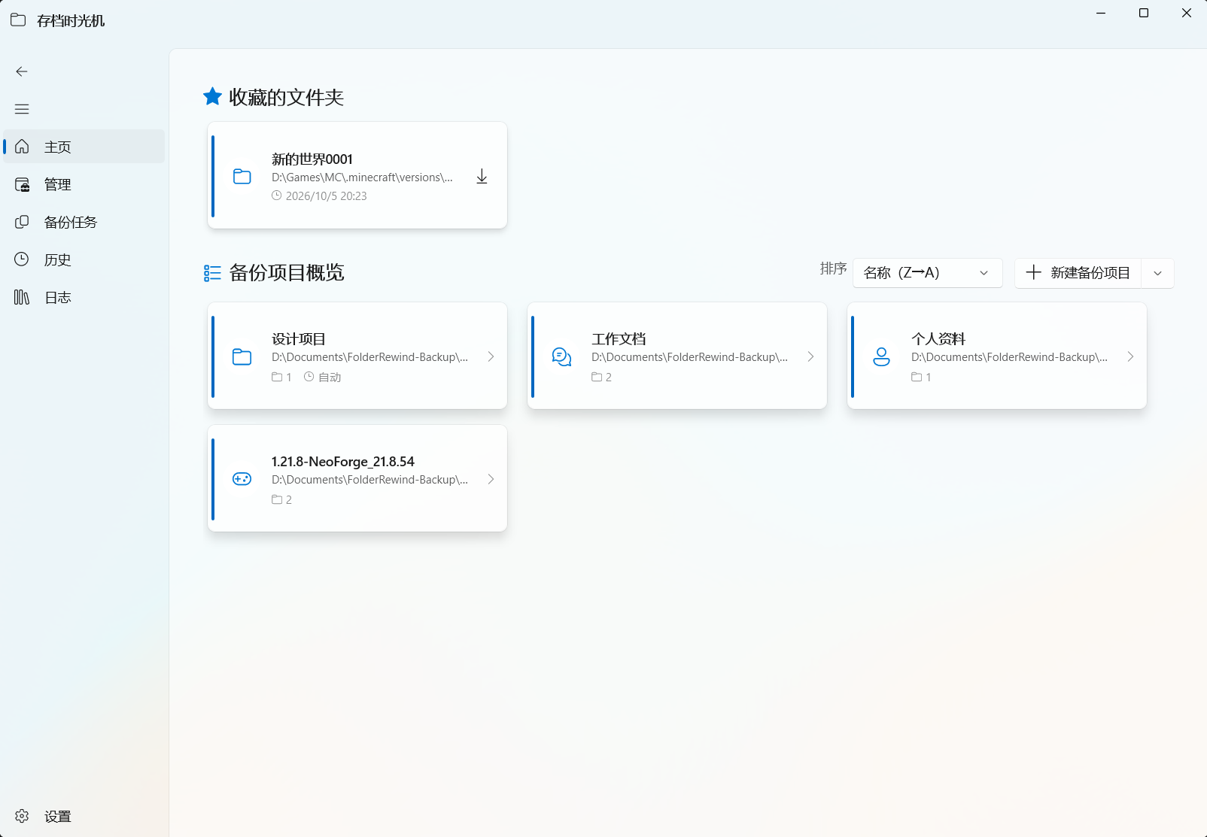Click the gamepad icon of 1.21.8-NeoForge

pos(242,479)
